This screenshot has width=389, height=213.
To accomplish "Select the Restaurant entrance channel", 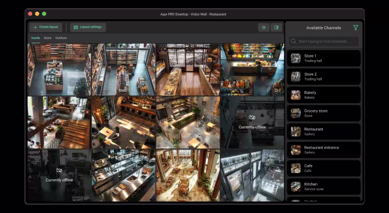I will point(324,150).
